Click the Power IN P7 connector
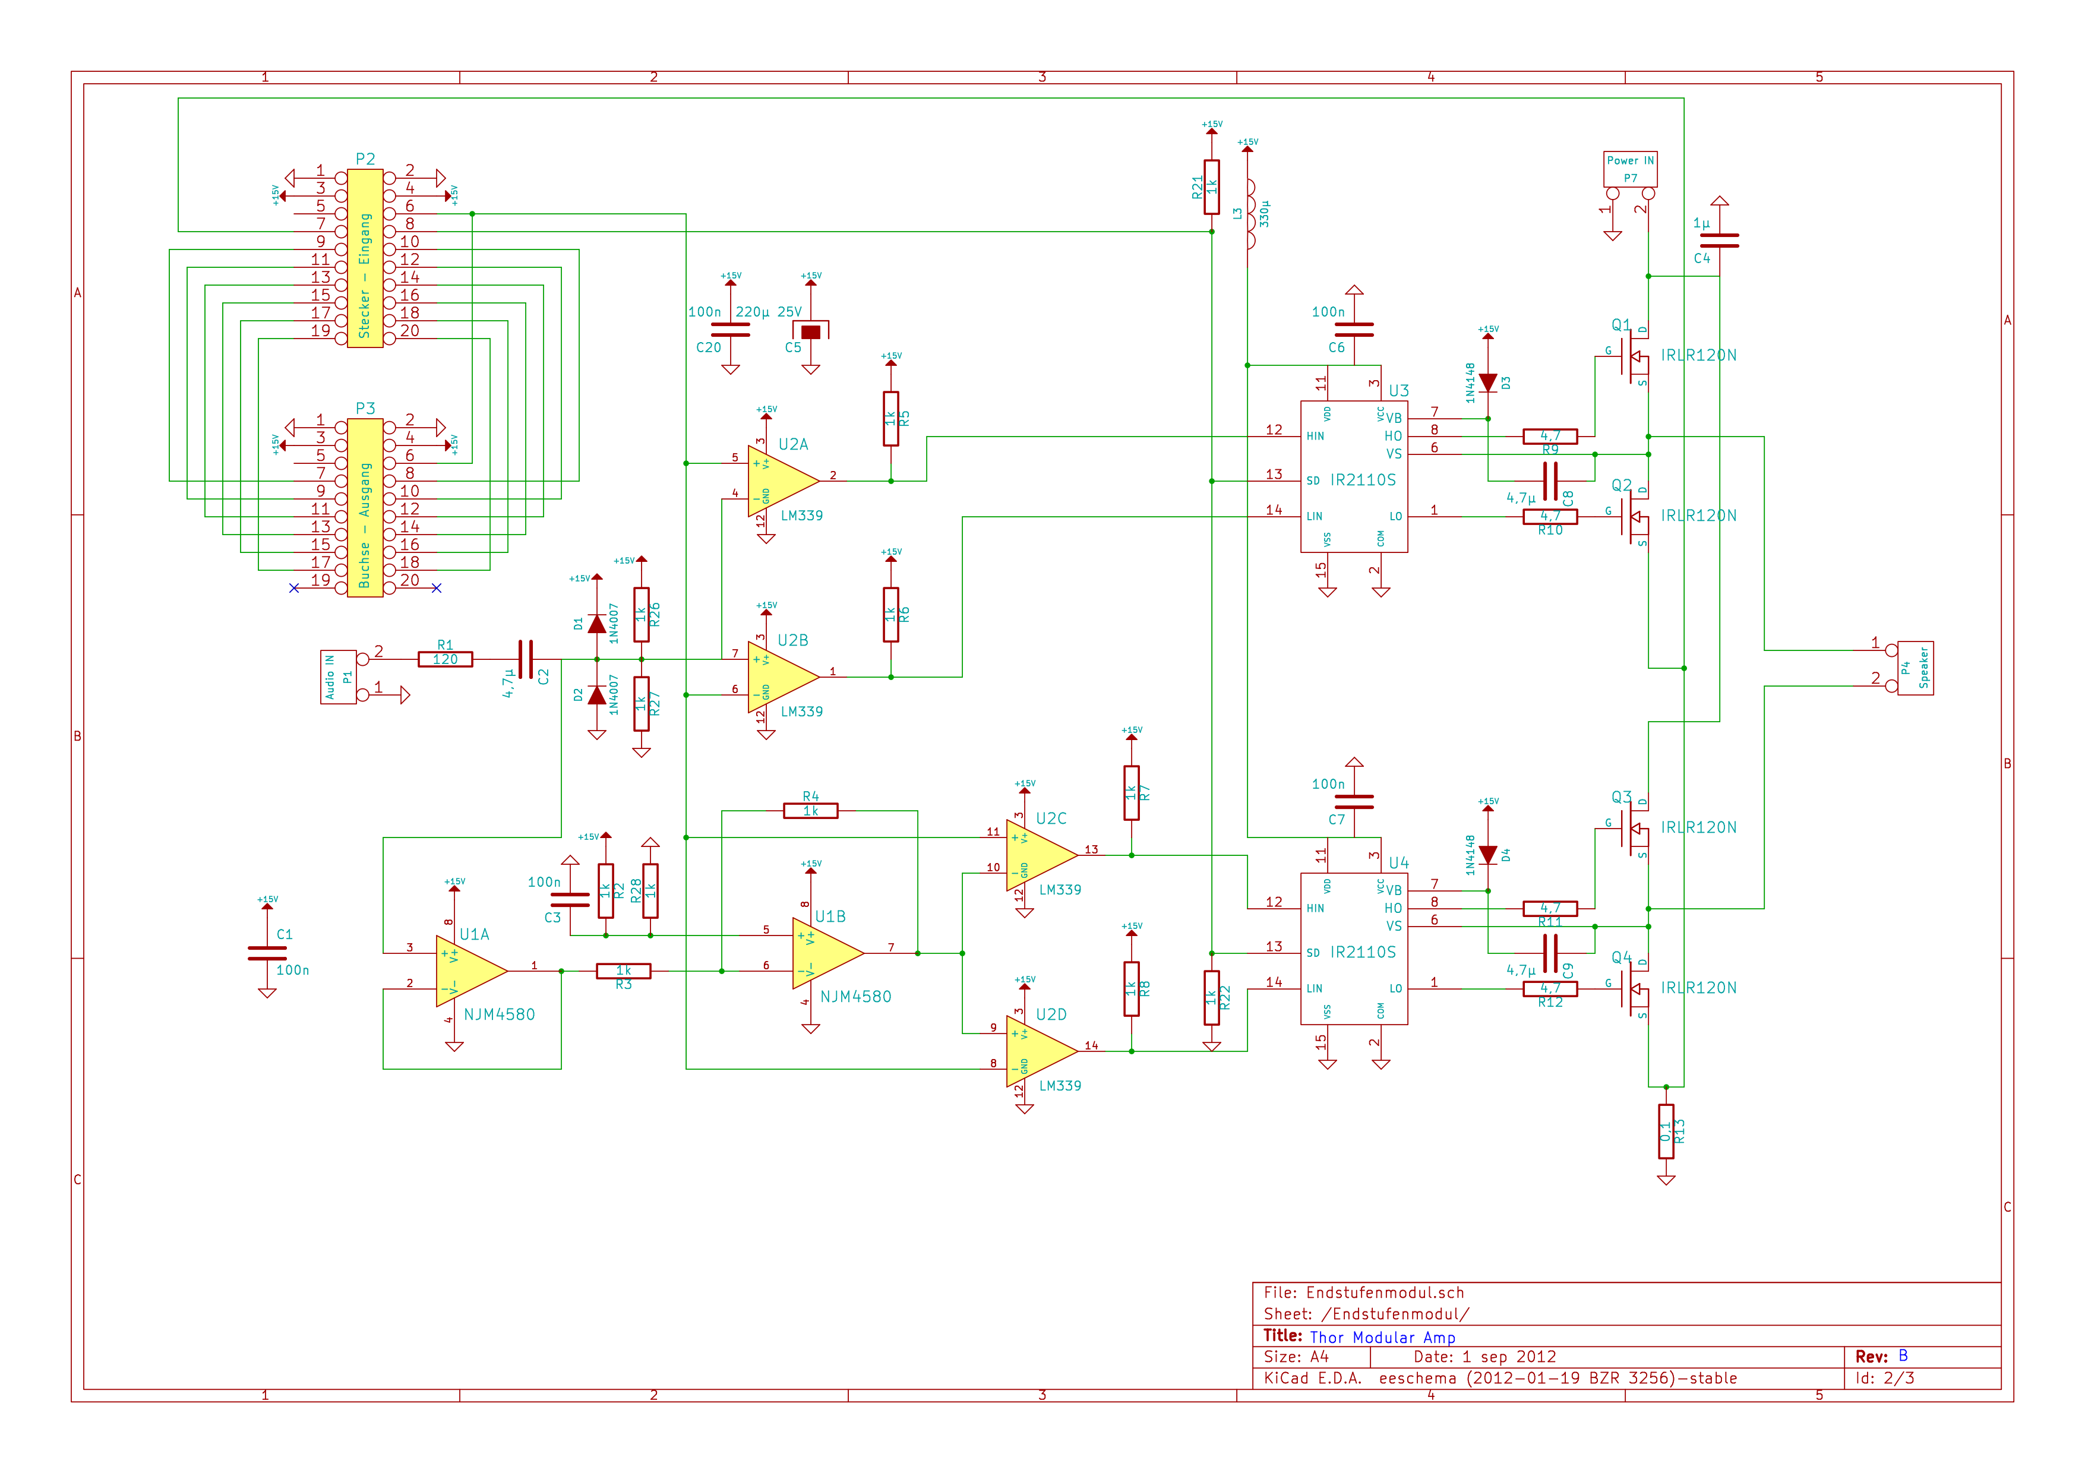 [x=1630, y=170]
